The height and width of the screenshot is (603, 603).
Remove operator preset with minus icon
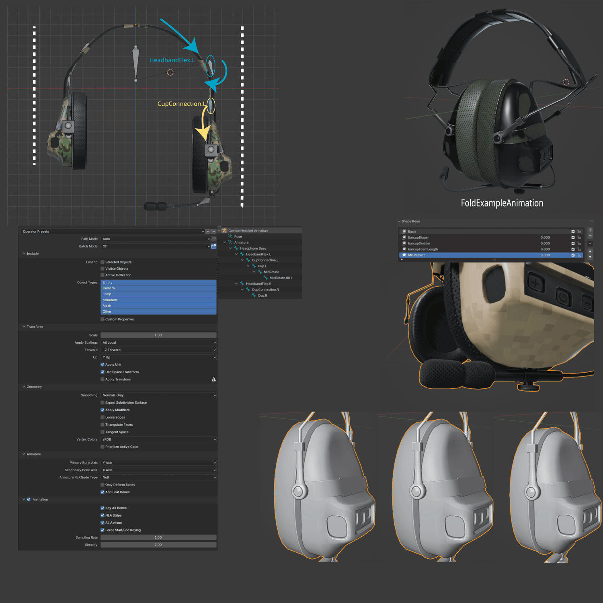point(214,232)
